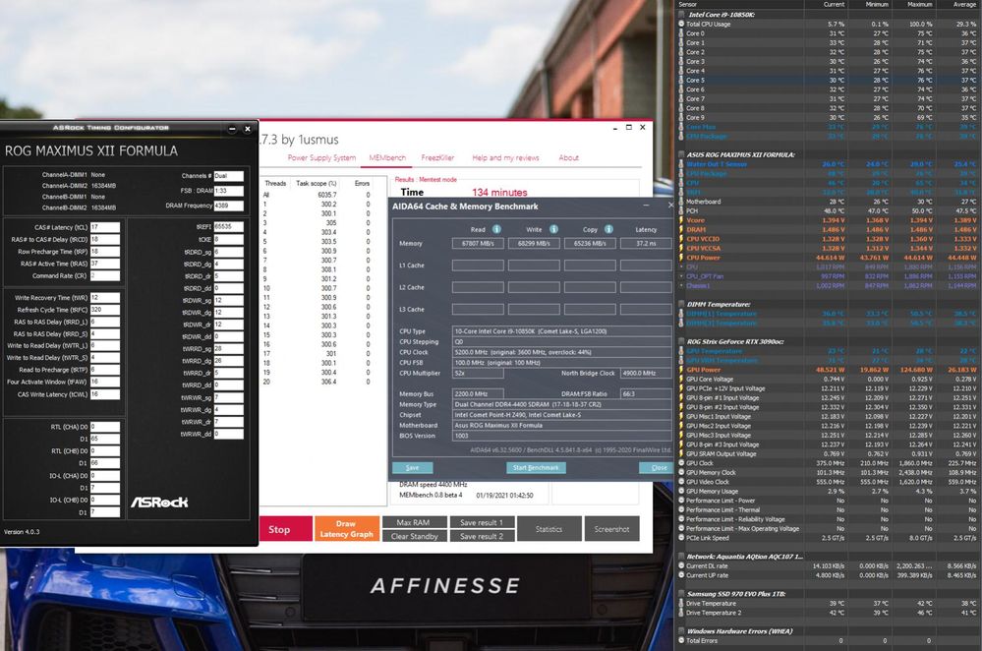Click the clock icon beside GPU Memory Clock
The height and width of the screenshot is (651, 982).
tap(681, 472)
